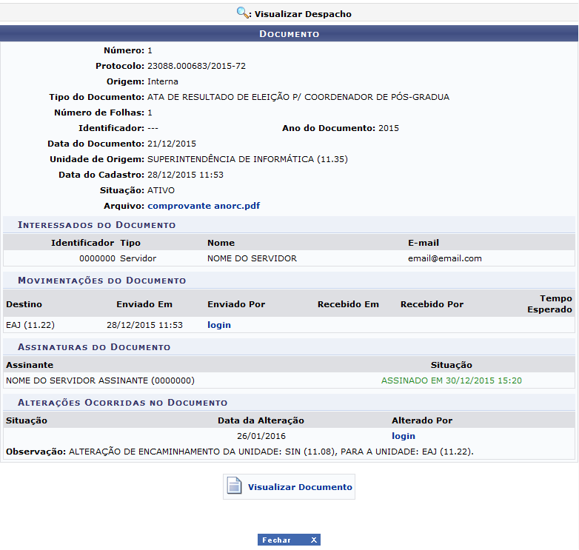Image resolution: width=579 pixels, height=550 pixels.
Task: Click the Origem value Interna
Action: pos(162,81)
